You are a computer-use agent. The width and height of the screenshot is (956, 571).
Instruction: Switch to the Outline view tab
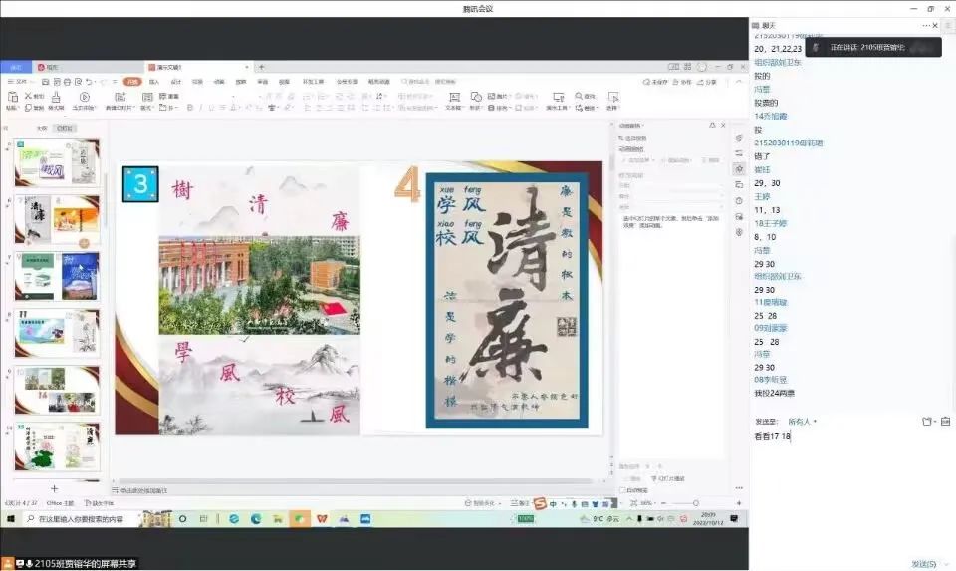point(42,129)
